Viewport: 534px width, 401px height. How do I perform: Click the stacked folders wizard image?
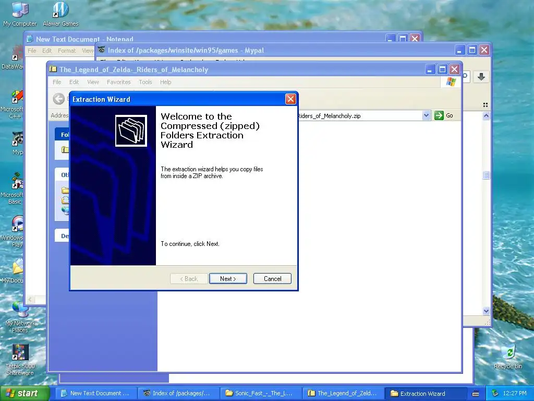(x=131, y=131)
